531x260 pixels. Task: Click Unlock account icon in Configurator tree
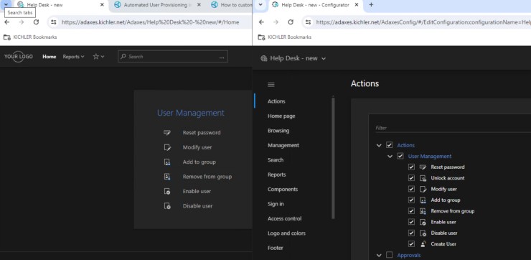coord(423,178)
